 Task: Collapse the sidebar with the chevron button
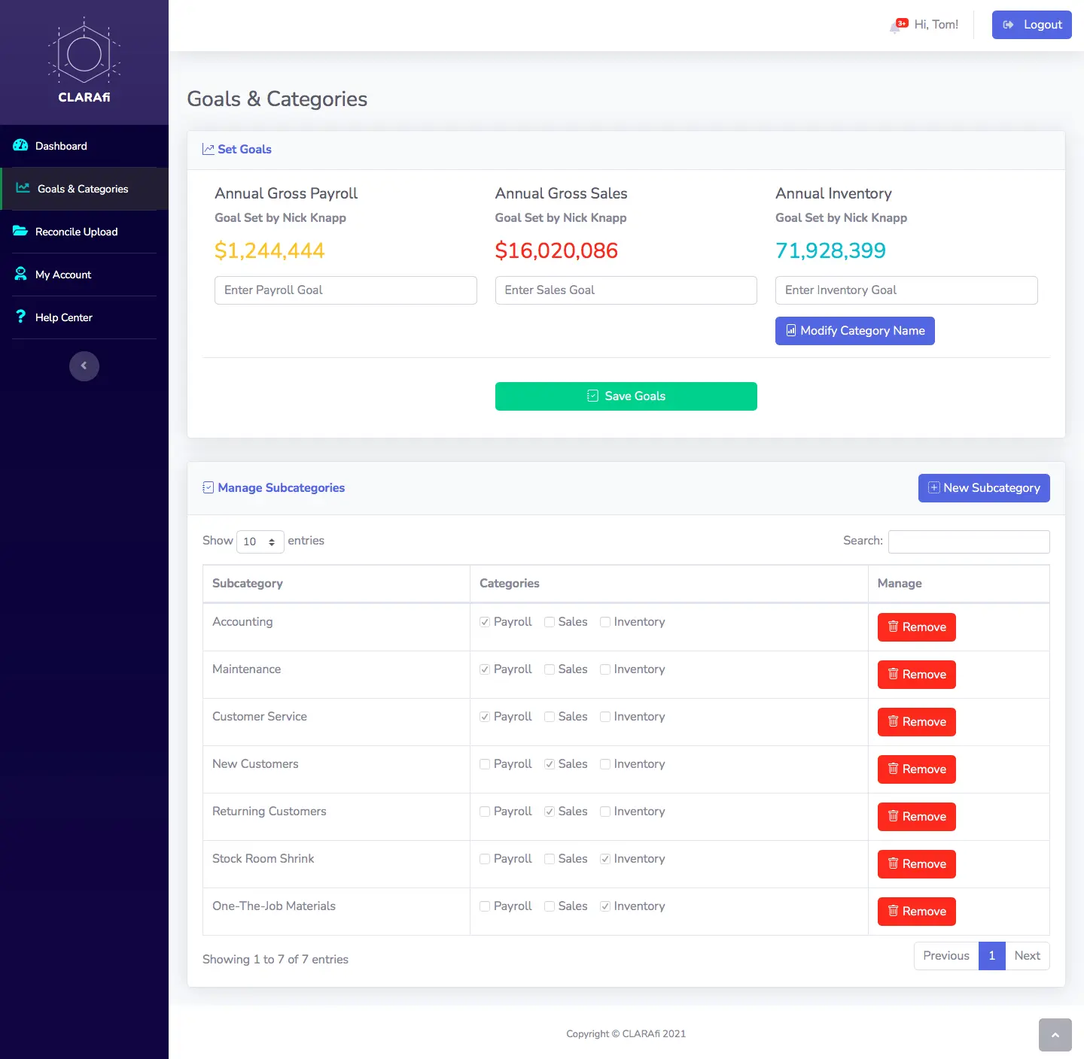[84, 366]
